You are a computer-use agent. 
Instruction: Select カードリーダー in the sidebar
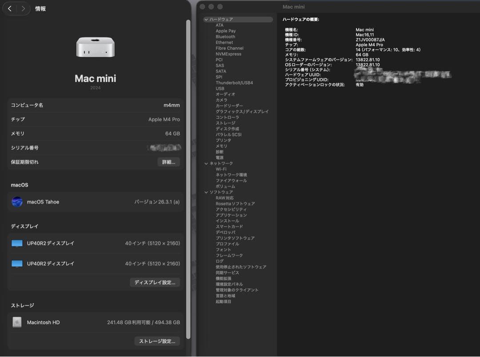[x=229, y=106]
